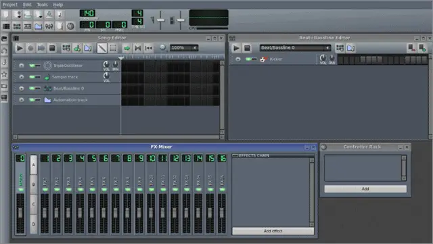Show the Beat+Bassline Editor from toolbar
The width and height of the screenshot is (433, 244).
(17, 26)
